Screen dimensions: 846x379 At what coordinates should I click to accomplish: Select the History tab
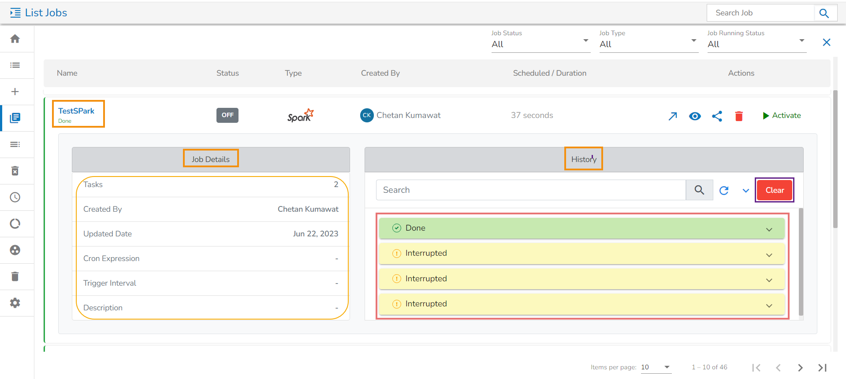pyautogui.click(x=583, y=159)
